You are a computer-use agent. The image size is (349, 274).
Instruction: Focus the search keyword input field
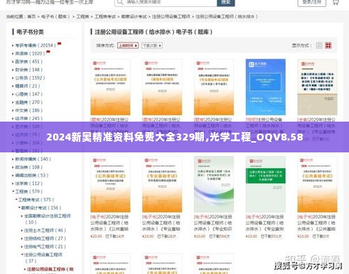pos(170,2)
